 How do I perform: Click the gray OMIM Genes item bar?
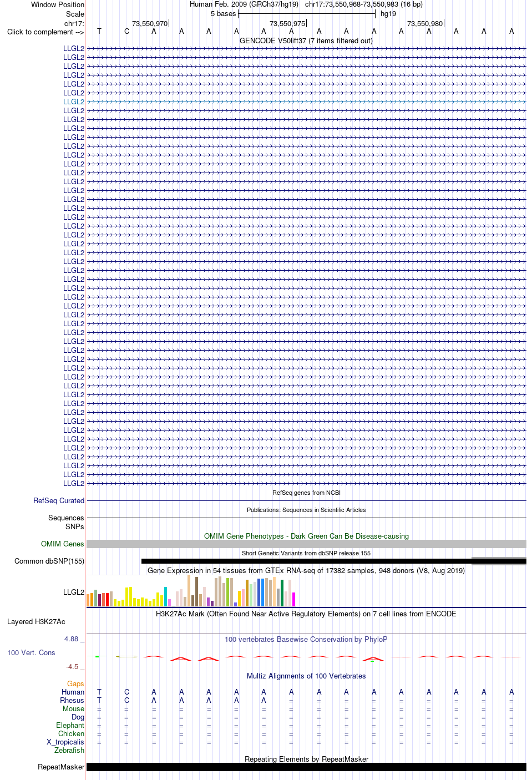pyautogui.click(x=306, y=544)
